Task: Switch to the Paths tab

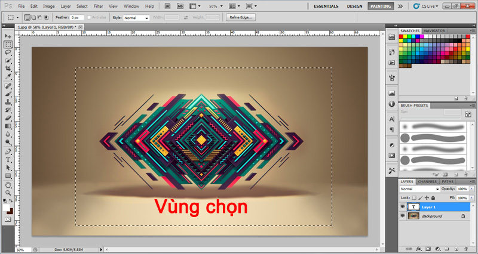Action: click(x=448, y=182)
